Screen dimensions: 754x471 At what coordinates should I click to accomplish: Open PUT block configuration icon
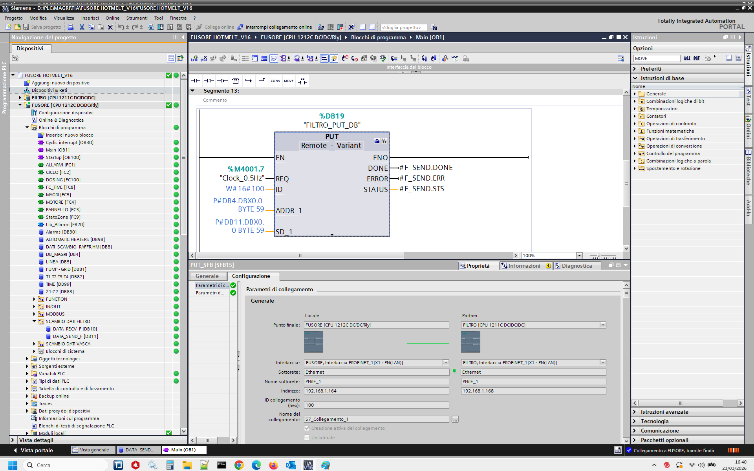(x=377, y=141)
